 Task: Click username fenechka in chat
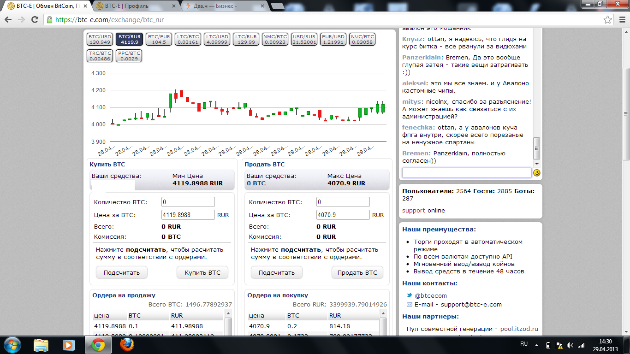click(x=417, y=128)
